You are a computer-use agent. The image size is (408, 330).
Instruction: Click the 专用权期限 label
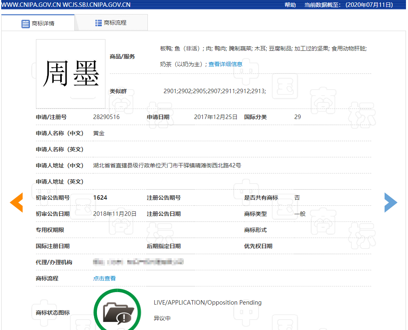point(50,230)
